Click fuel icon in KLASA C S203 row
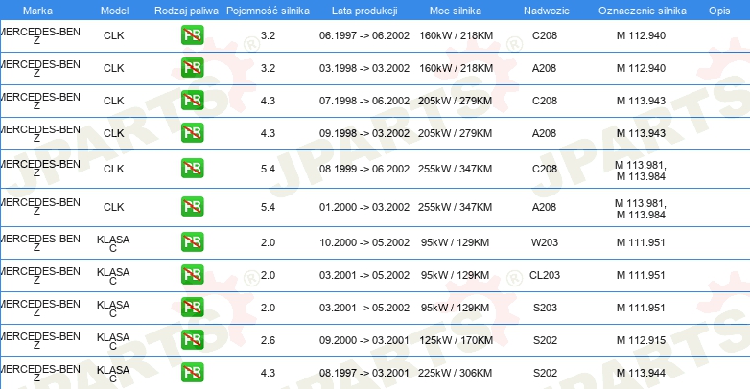 (x=192, y=307)
